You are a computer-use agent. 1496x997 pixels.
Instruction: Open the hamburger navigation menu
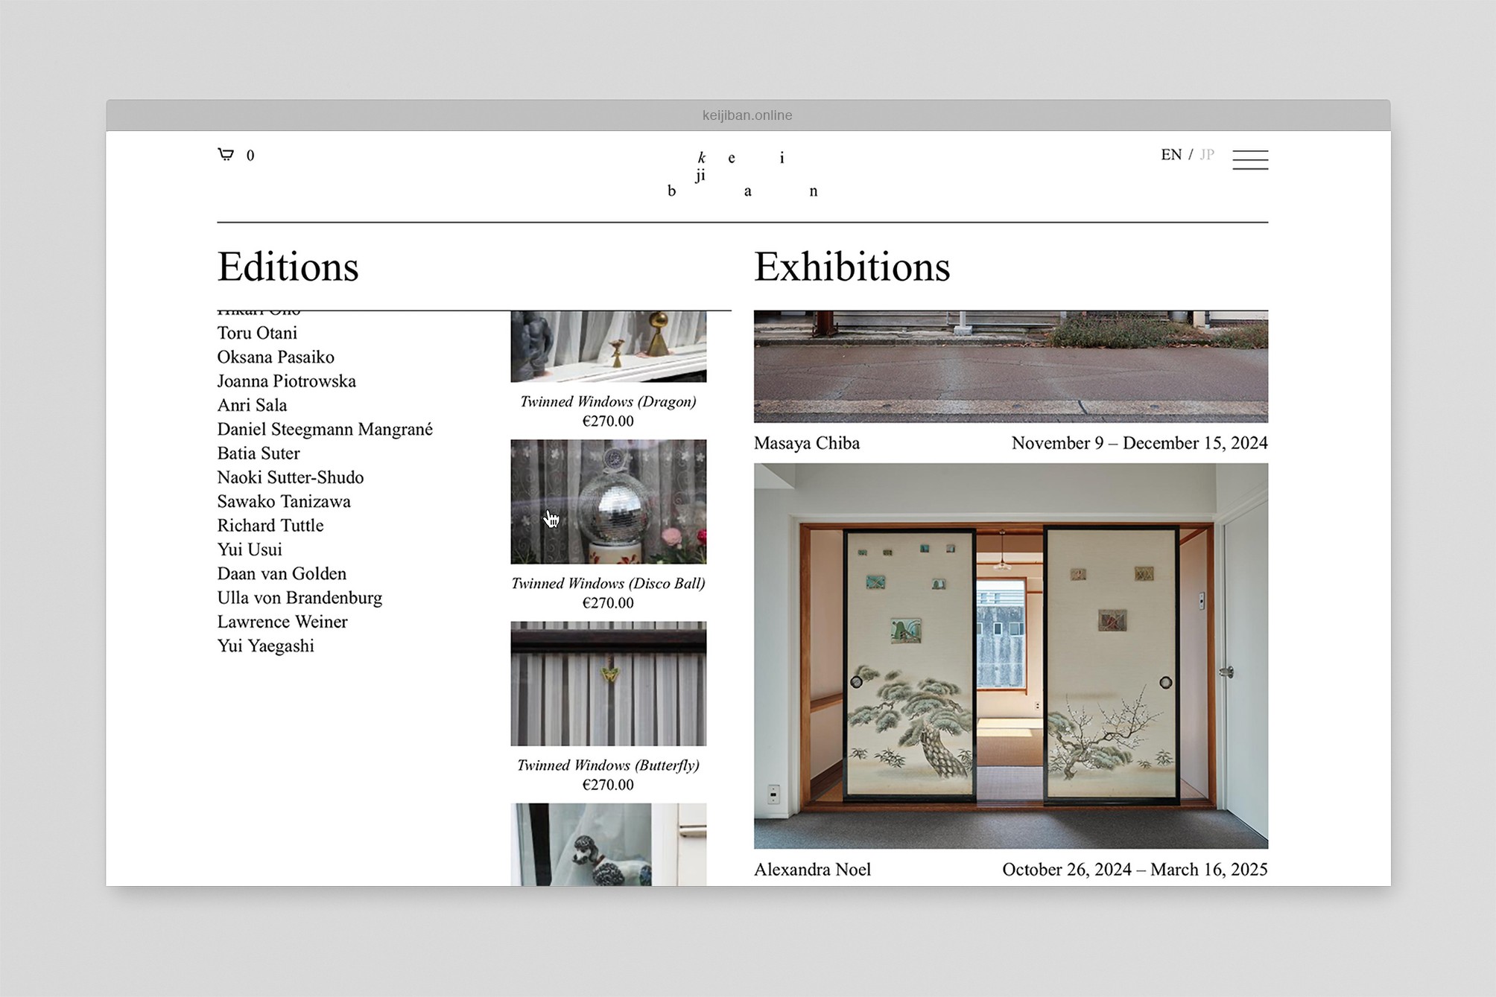1250,159
